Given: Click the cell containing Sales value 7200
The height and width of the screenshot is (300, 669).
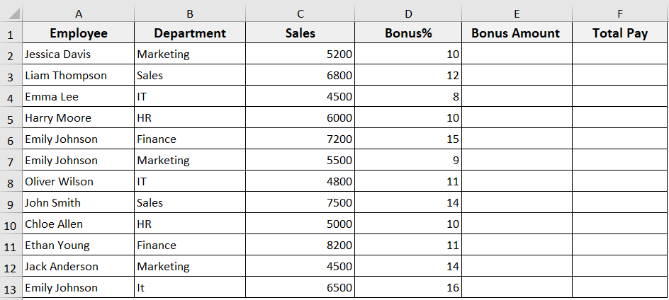Looking at the screenshot, I should 300,139.
